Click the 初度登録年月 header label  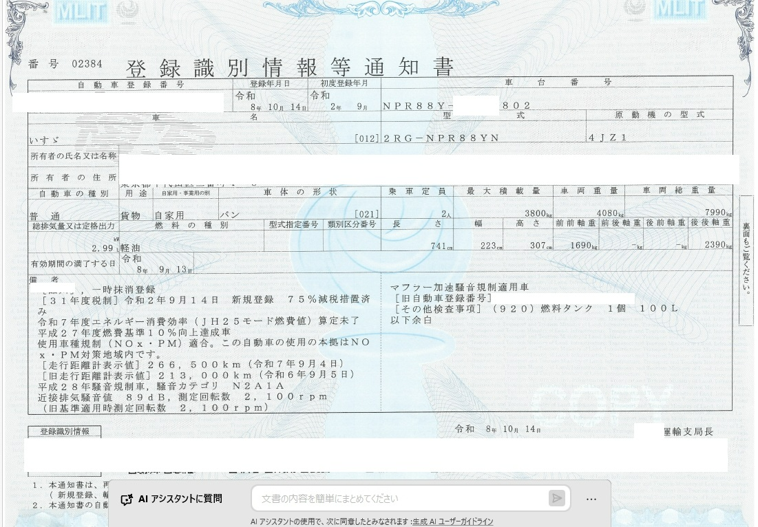tap(344, 83)
